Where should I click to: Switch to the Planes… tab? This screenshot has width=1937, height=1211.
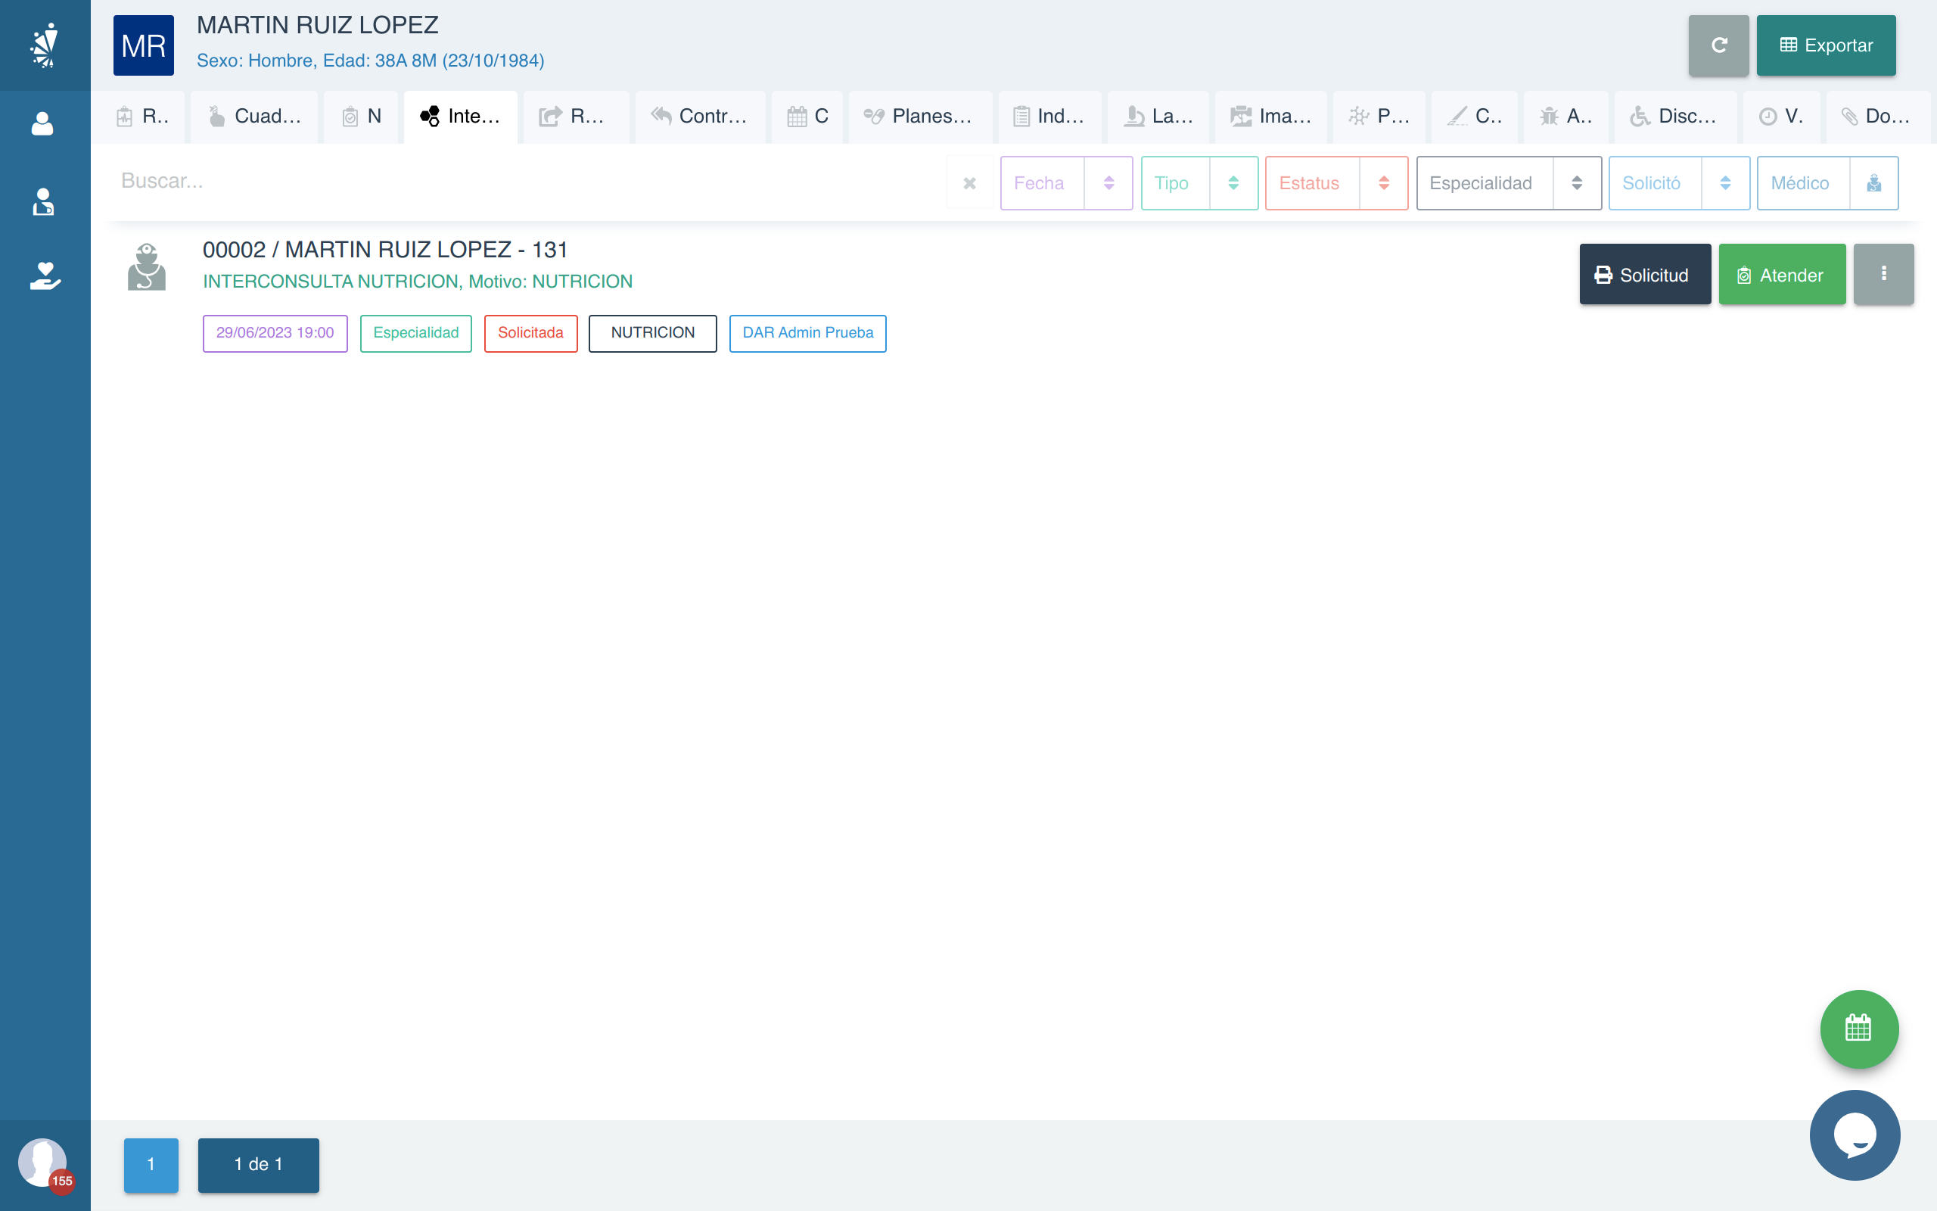click(x=919, y=117)
